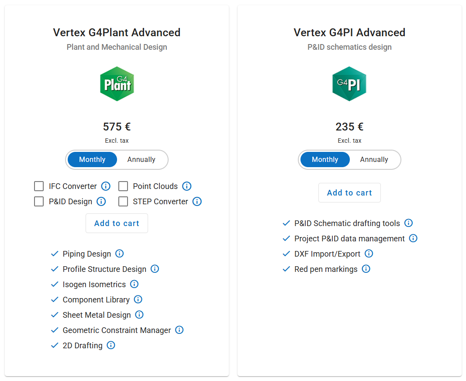Check the P&ID Design option

tap(39, 202)
